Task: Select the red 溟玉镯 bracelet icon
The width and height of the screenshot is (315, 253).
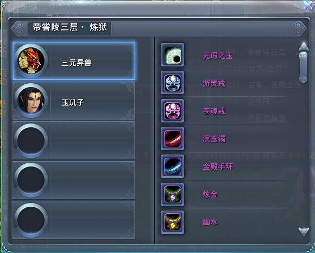Action: tap(172, 139)
